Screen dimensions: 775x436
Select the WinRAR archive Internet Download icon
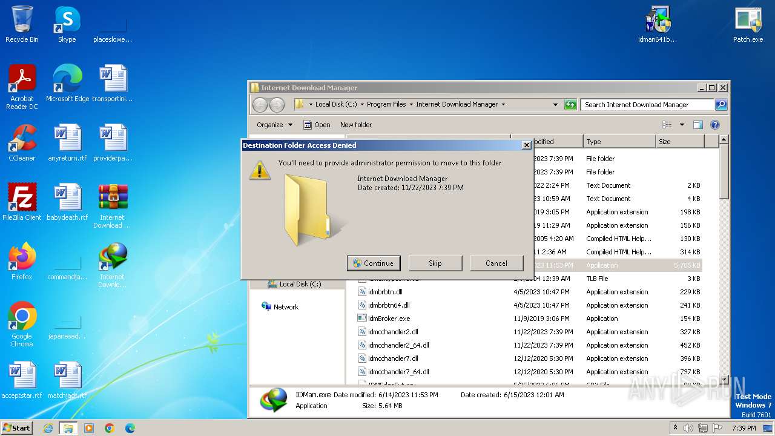coord(112,205)
